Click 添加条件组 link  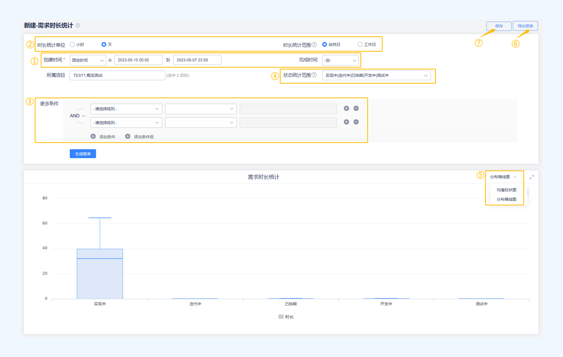click(144, 136)
